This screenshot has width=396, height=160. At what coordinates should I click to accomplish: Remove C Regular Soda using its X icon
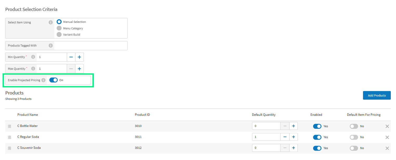387,137
